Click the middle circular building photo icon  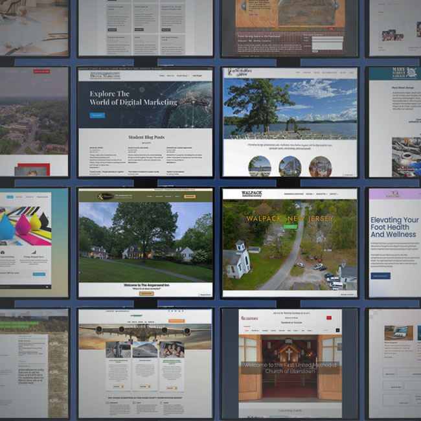tap(290, 166)
